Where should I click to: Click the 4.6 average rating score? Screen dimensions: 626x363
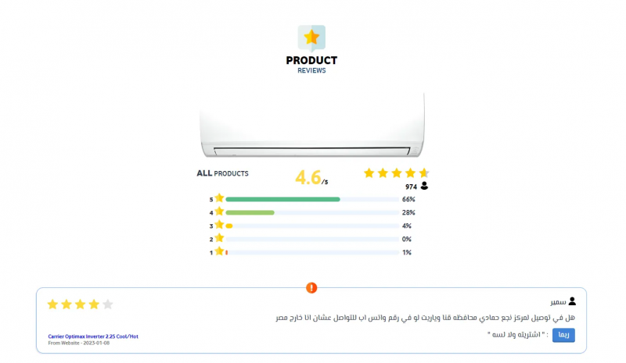pos(308,177)
